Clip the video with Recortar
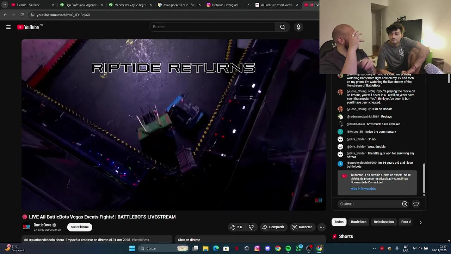 click(x=302, y=227)
